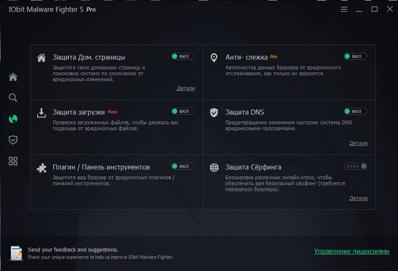Image resolution: width=398 pixels, height=271 pixels.
Task: Click the shield icon beside Защита DNS
Action: [214, 112]
